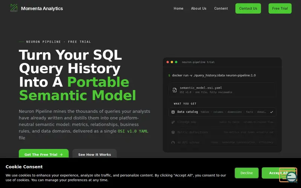The height and width of the screenshot is (188, 301).
Task: Click the arrow in Get The Free Trial
Action: 61,155
